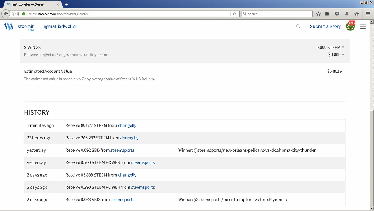Click the address bar URL field
374x211 pixels.
(129, 14)
